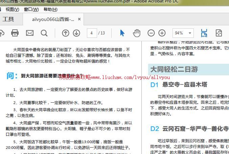
Task: Click the fit width scrolling icon
Action: click(x=204, y=33)
